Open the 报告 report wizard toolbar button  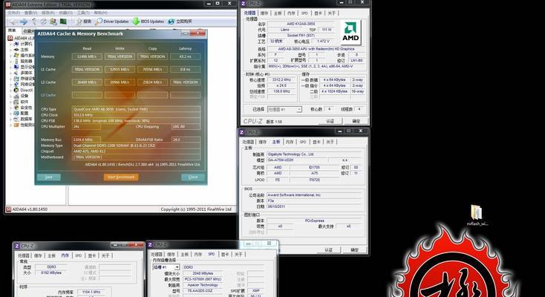(x=83, y=22)
